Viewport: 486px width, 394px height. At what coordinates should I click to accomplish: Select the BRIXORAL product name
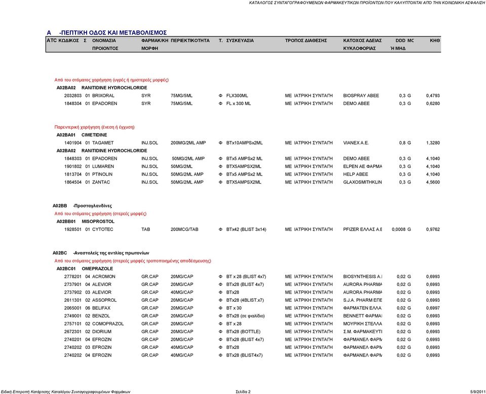click(103, 96)
